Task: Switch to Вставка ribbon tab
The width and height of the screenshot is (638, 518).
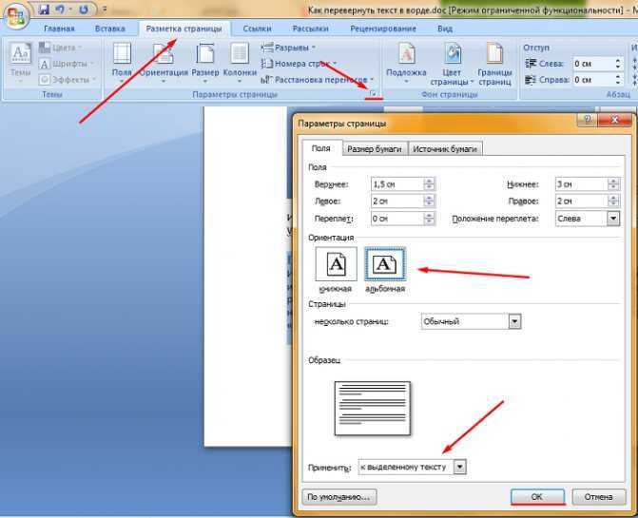Action: pyautogui.click(x=110, y=29)
